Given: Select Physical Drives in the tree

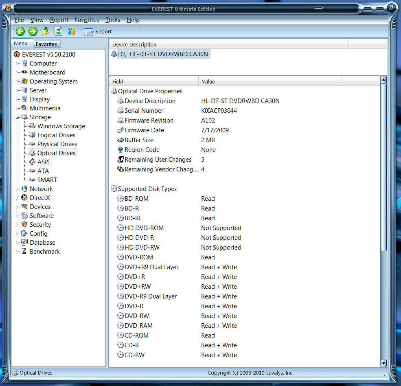Looking at the screenshot, I should [x=57, y=144].
